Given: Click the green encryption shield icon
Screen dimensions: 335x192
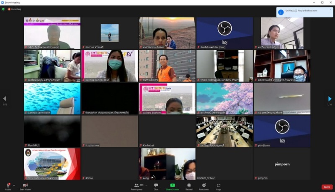Looking at the screenshot, I should (3, 9).
